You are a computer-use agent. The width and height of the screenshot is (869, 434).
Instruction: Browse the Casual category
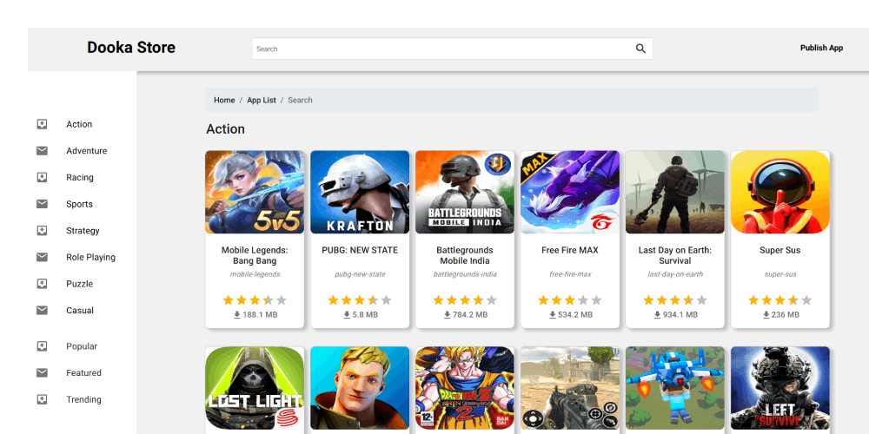pyautogui.click(x=80, y=310)
